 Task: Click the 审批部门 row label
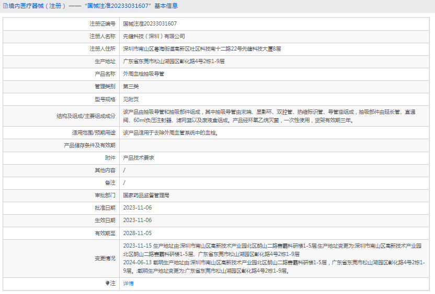click(x=105, y=195)
